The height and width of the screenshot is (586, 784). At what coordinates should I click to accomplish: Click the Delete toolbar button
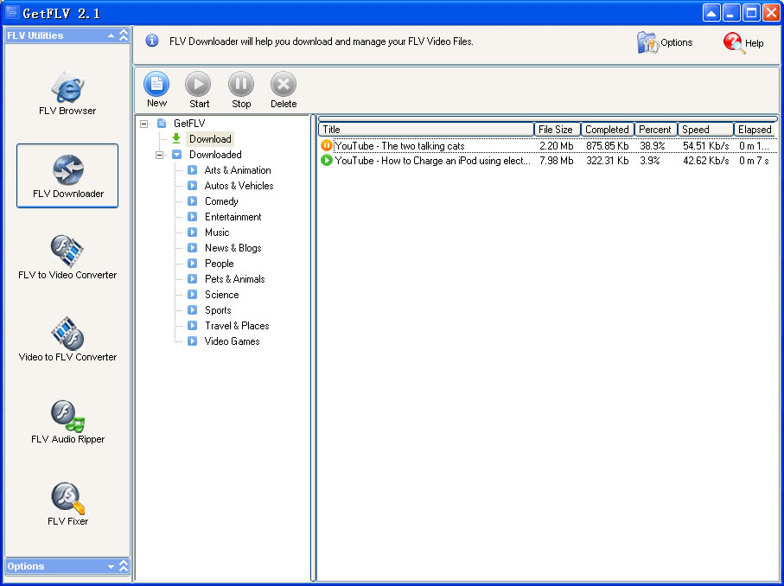(284, 90)
